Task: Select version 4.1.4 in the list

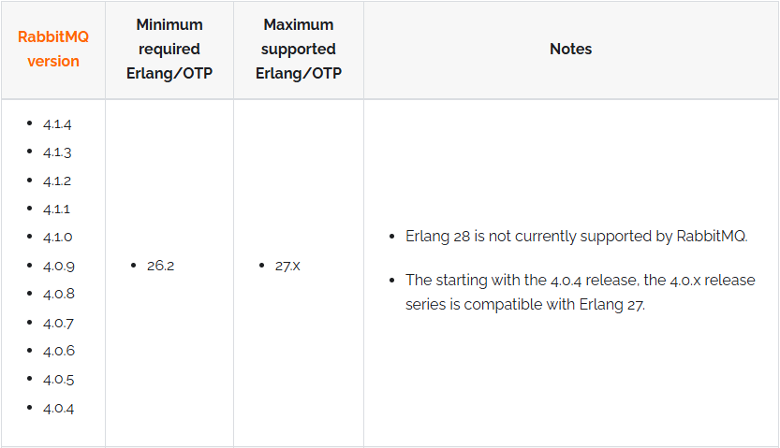Action: point(57,124)
